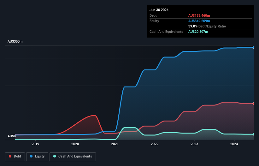The width and height of the screenshot is (259, 166).
Task: Click the blue Equity legend dot
Action: [x=31, y=156]
